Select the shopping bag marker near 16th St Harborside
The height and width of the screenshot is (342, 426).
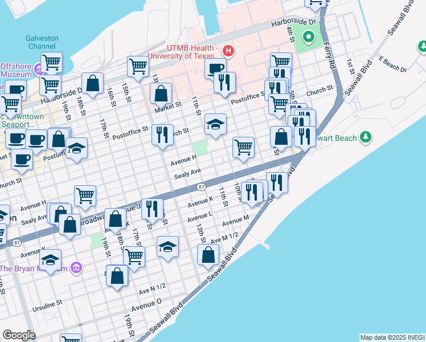(92, 84)
